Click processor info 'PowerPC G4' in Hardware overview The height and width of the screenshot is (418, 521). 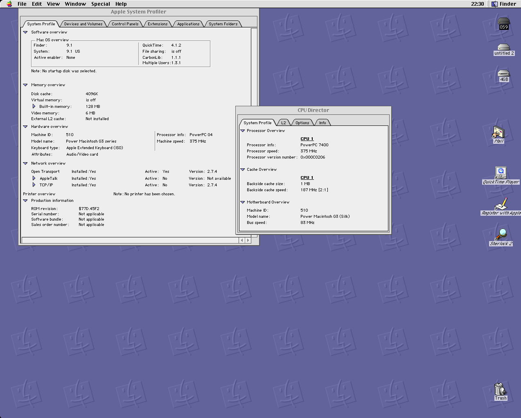[x=201, y=135]
